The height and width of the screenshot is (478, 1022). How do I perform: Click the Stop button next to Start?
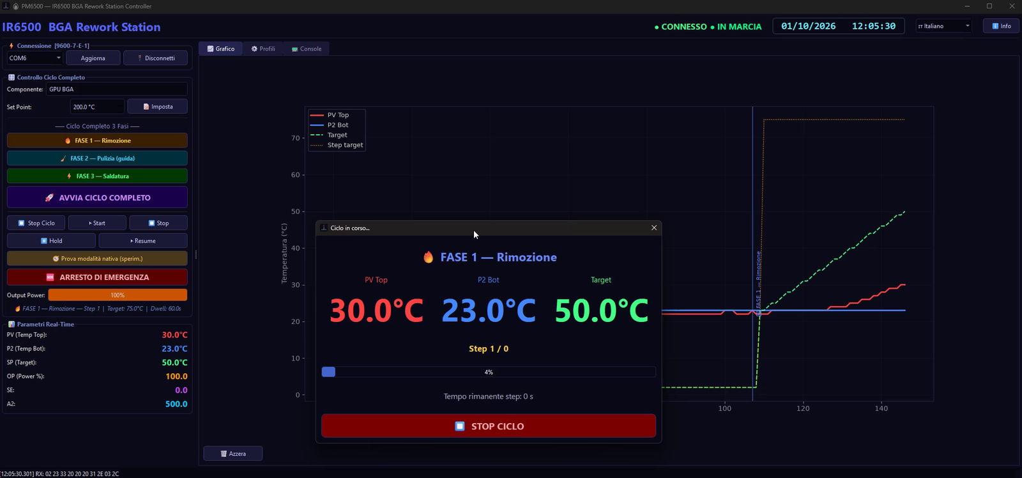tap(158, 223)
